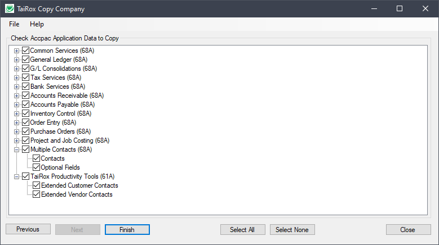439x245 pixels.
Task: Expand the General Ledger tree node
Action: 16,60
